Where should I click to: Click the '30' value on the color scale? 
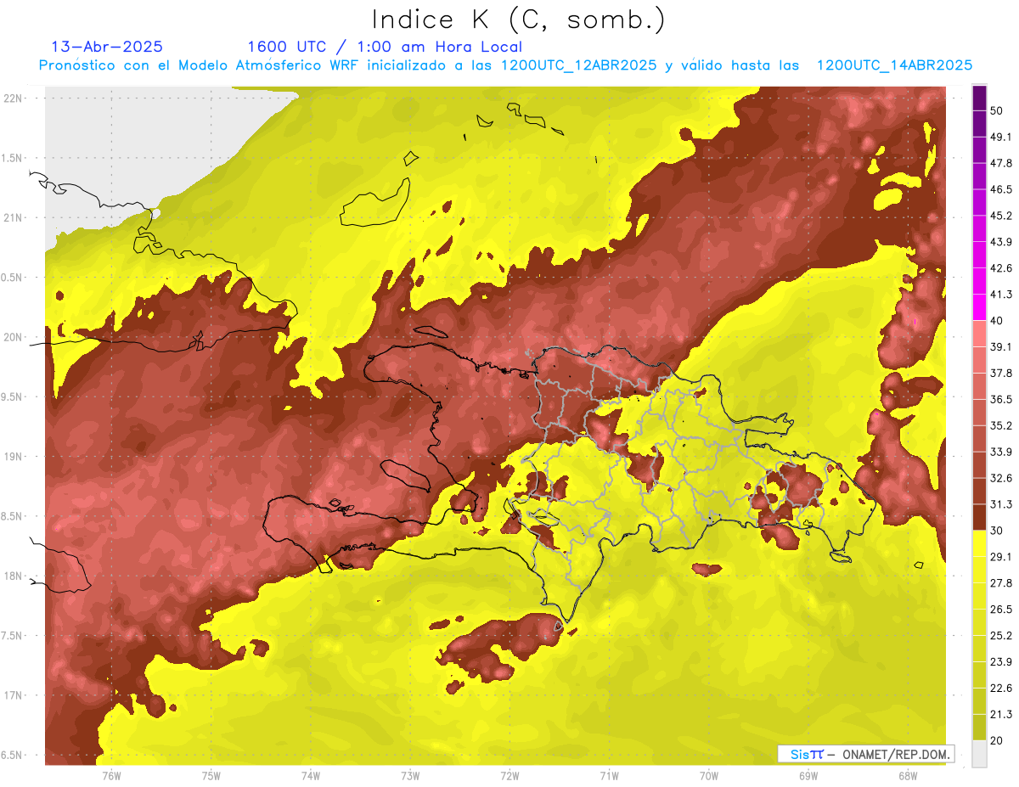(996, 531)
